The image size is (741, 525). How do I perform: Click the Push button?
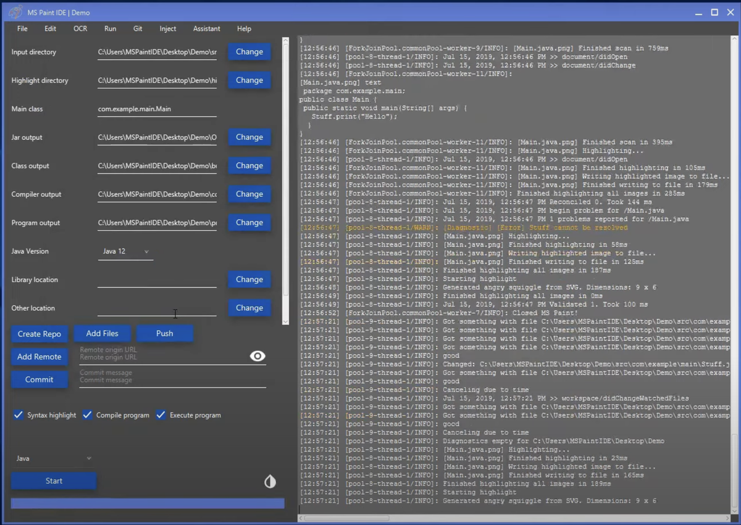(x=165, y=333)
